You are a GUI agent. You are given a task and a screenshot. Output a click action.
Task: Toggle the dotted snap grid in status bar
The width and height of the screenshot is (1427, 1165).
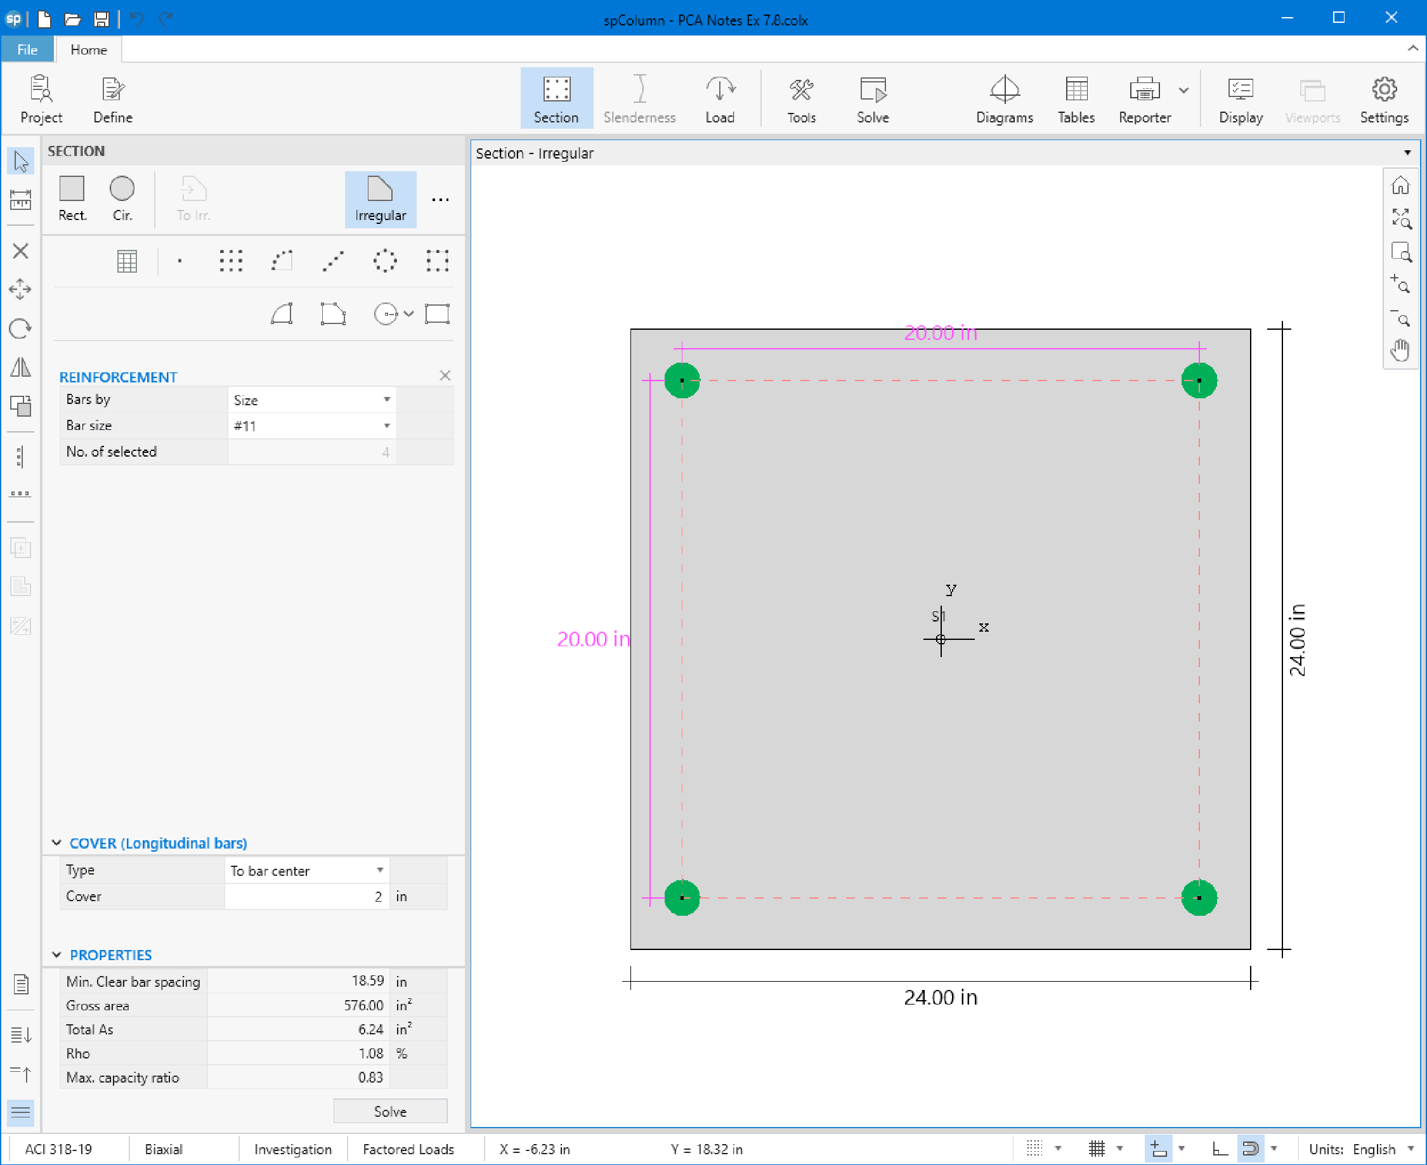point(1034,1149)
